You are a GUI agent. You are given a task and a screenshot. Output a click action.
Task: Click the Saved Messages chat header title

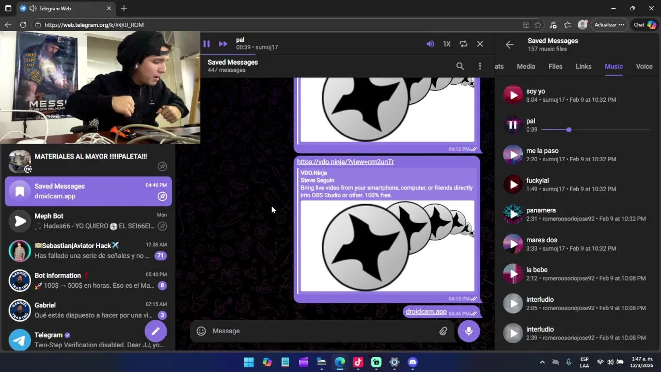click(x=232, y=62)
